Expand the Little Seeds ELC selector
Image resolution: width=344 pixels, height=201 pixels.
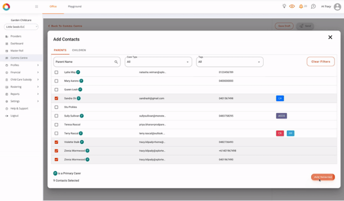(21, 27)
